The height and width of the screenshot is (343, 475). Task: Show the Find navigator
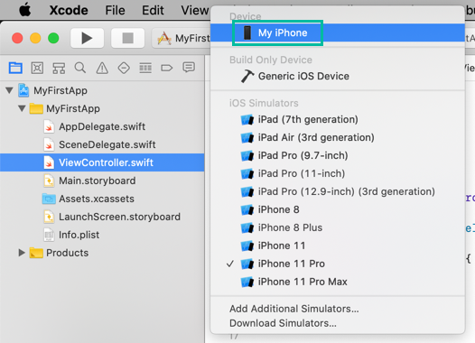point(80,68)
